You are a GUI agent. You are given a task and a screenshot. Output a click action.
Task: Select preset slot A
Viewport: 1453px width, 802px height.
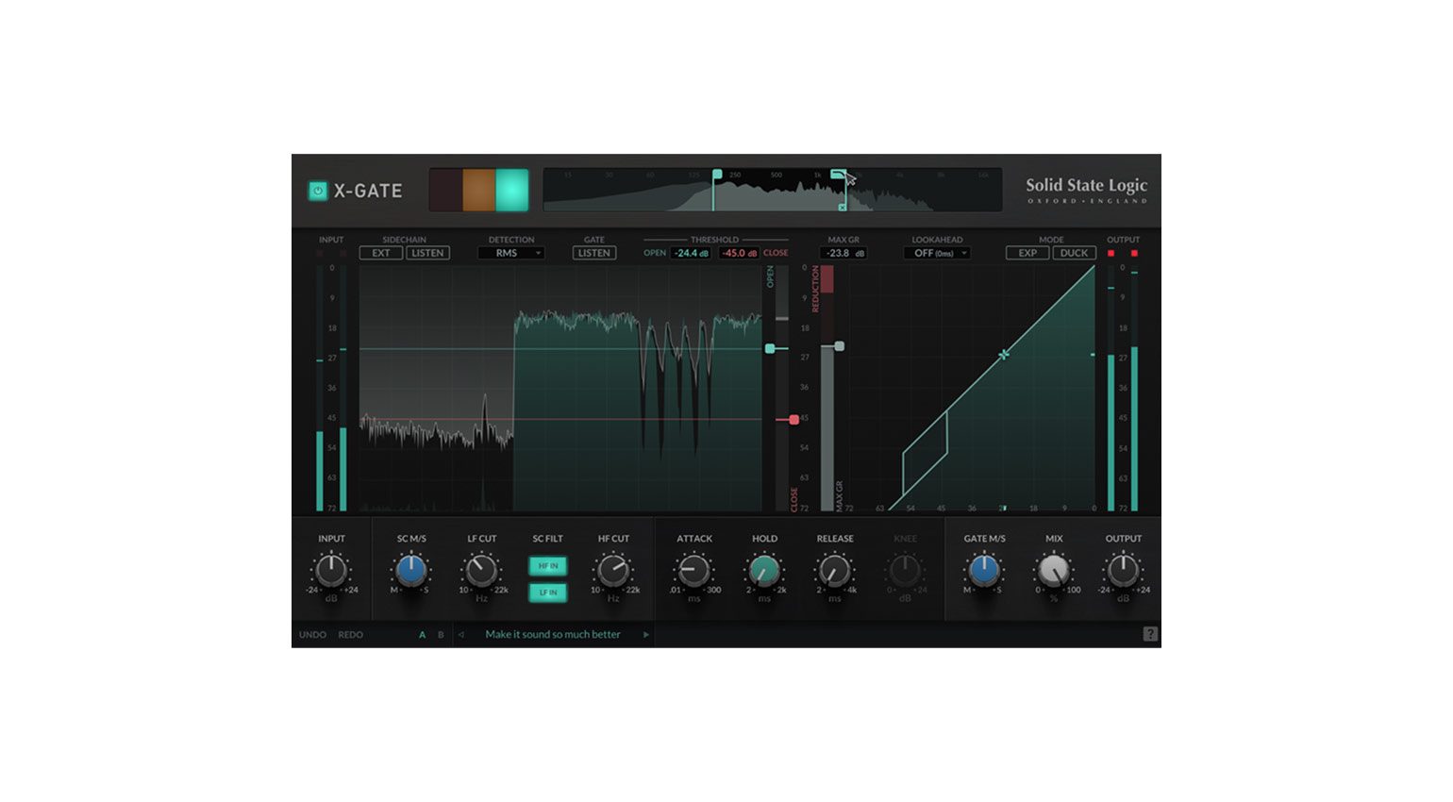(422, 634)
